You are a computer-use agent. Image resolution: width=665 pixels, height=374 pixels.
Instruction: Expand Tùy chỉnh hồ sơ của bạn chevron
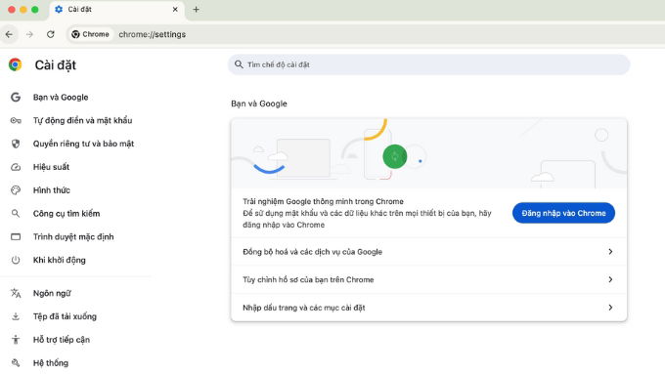[610, 279]
